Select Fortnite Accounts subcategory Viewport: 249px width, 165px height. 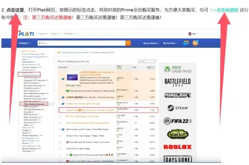coord(33,88)
